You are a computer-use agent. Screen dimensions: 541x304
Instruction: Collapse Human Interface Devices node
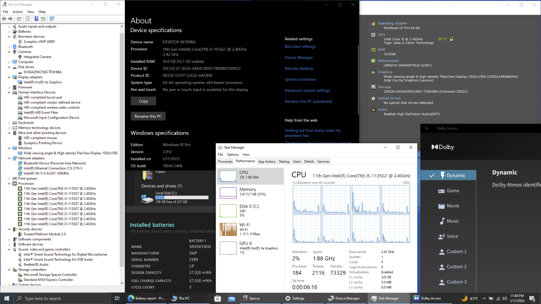(9, 93)
